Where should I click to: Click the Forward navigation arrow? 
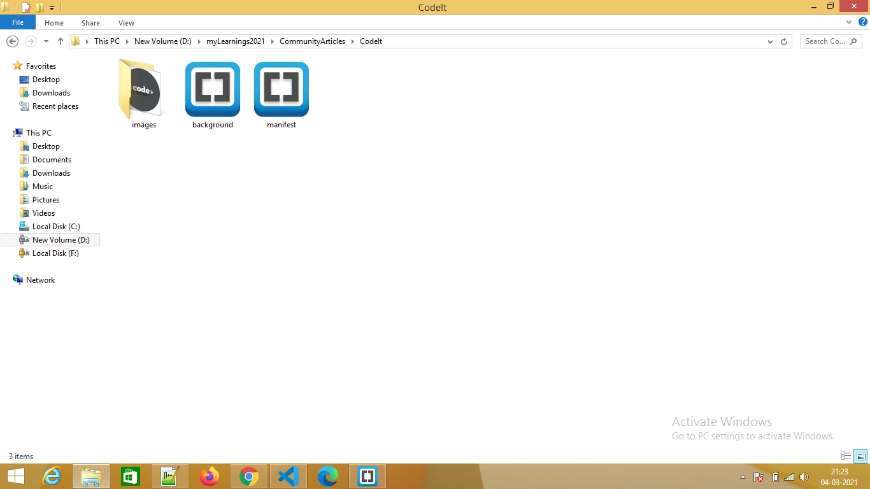click(x=30, y=41)
